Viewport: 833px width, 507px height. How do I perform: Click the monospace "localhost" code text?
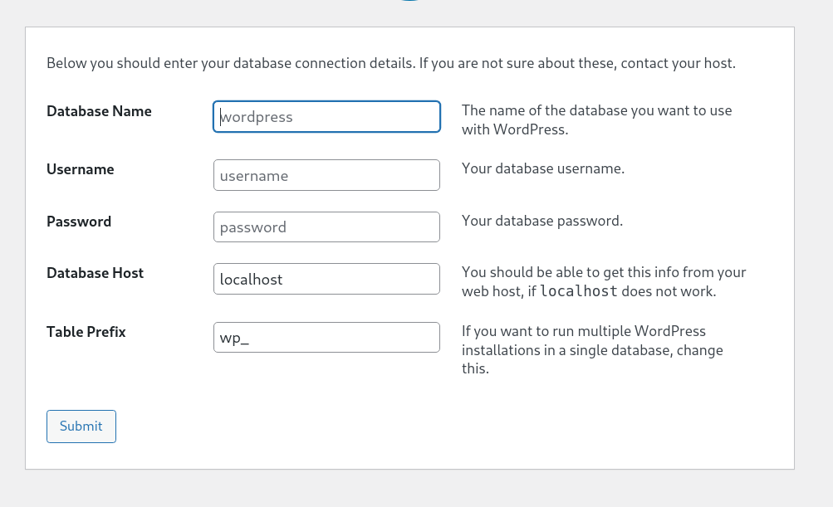pos(579,292)
